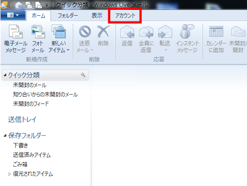Viewport: 247px width, 186px height.
Task: Select 未開封のフィード item
Action: coord(31,104)
